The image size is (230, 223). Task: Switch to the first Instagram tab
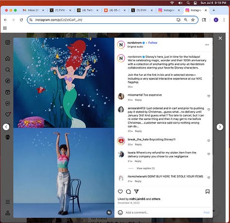click(x=169, y=10)
